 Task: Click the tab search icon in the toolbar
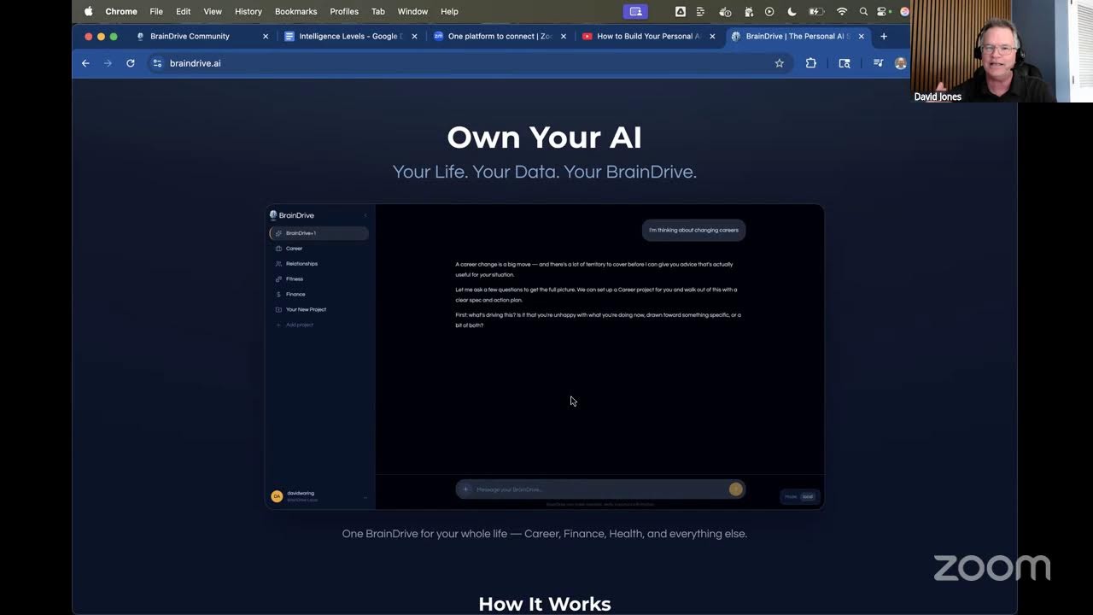pyautogui.click(x=845, y=63)
